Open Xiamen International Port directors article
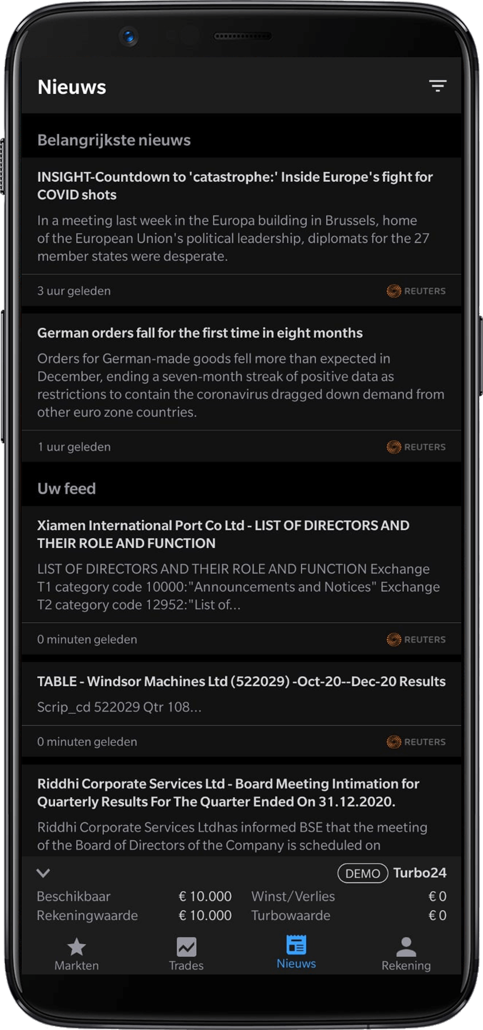Screen dimensions: 483x1030 (223, 534)
